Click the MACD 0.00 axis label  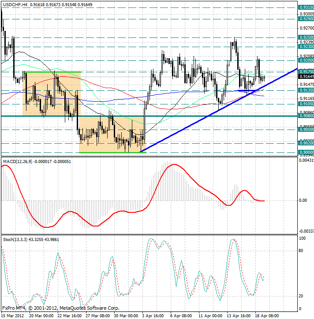click(x=303, y=200)
